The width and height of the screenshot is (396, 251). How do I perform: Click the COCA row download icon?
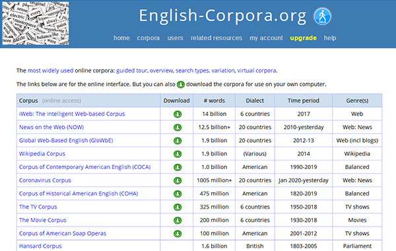tap(178, 167)
